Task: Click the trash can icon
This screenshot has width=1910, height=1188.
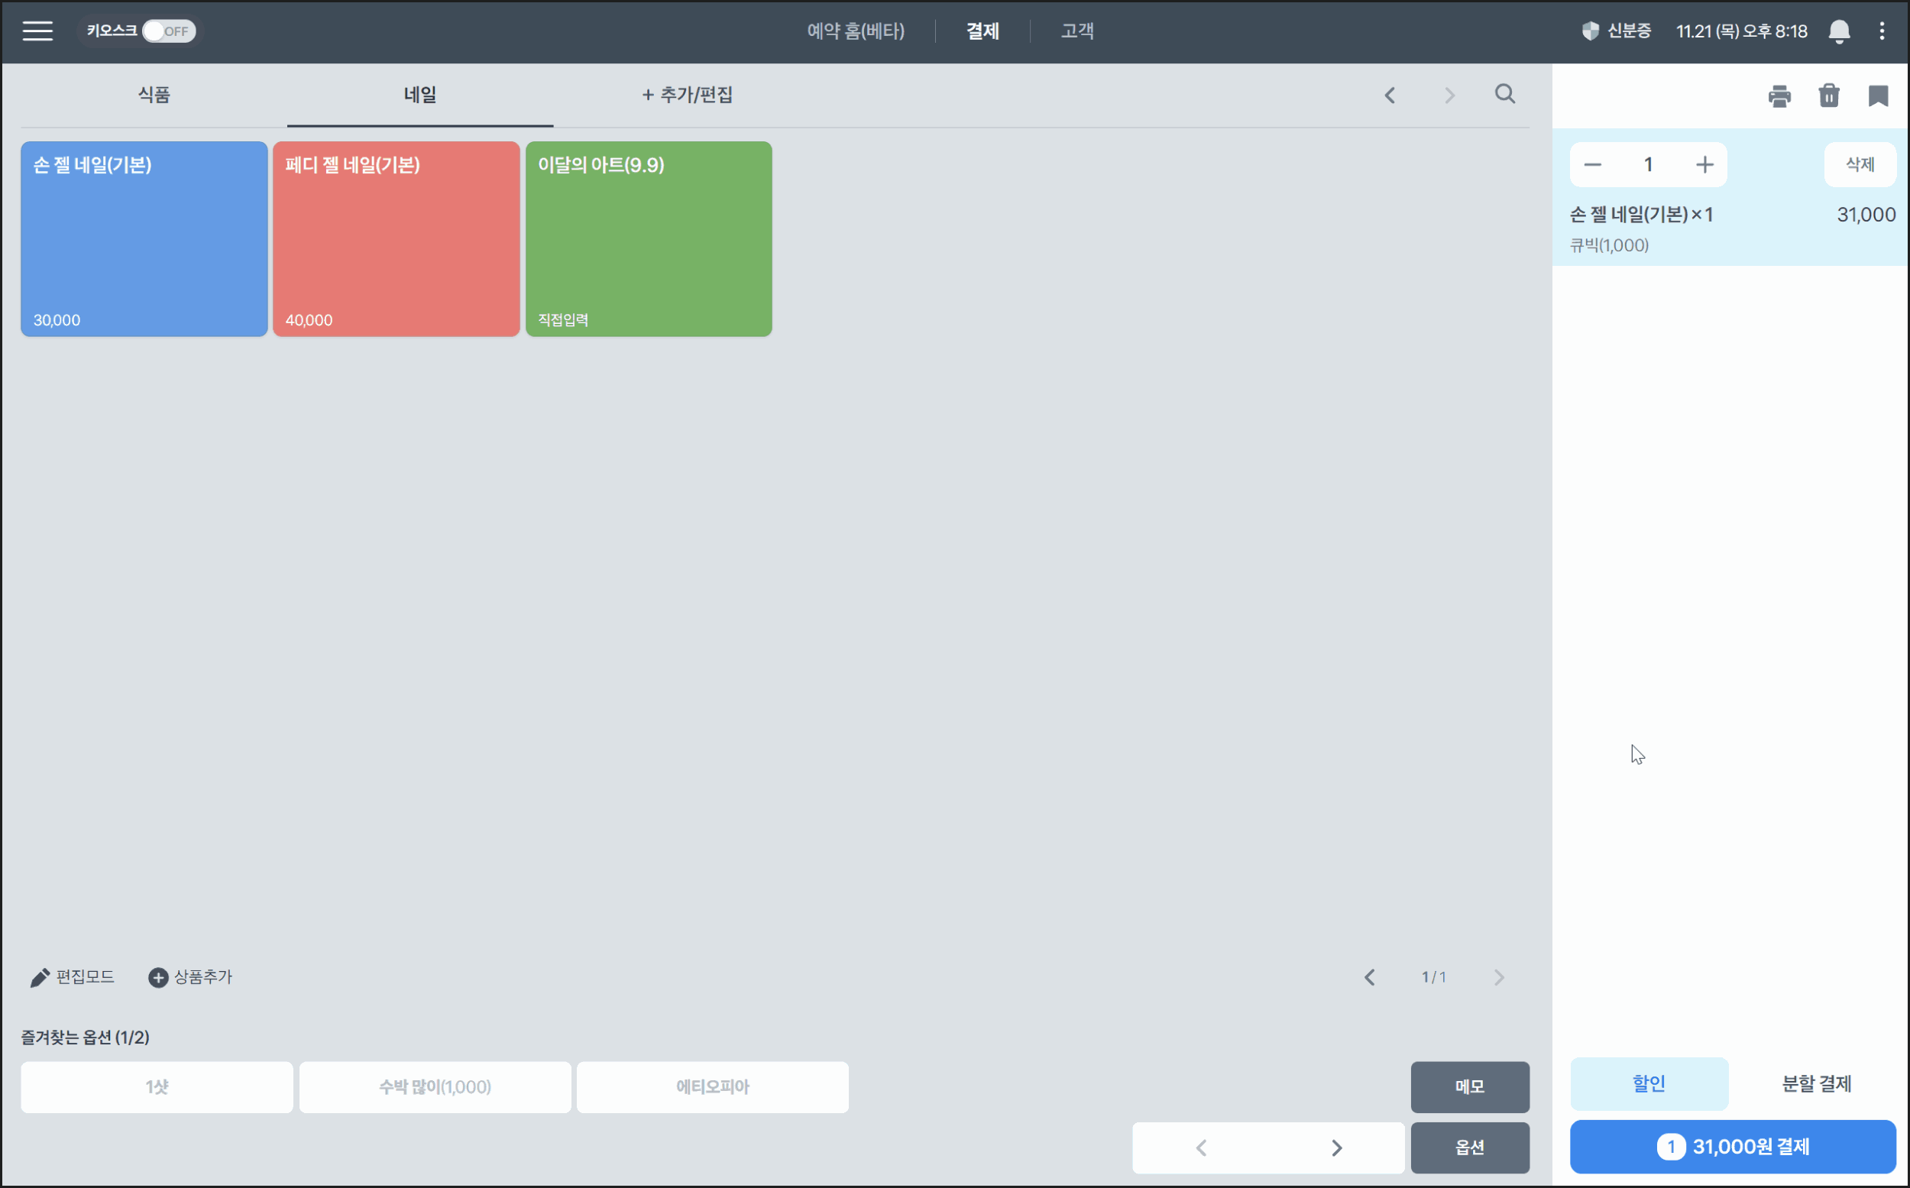Action: point(1828,95)
